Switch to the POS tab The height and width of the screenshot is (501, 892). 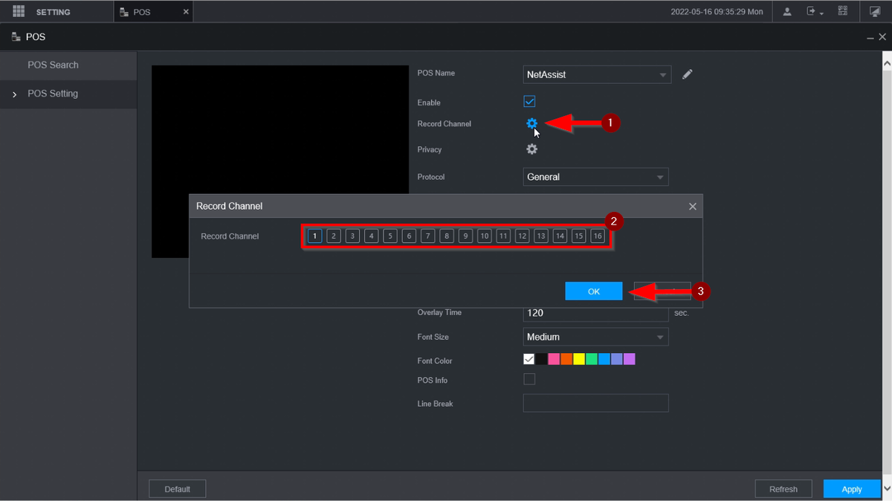[x=142, y=12]
